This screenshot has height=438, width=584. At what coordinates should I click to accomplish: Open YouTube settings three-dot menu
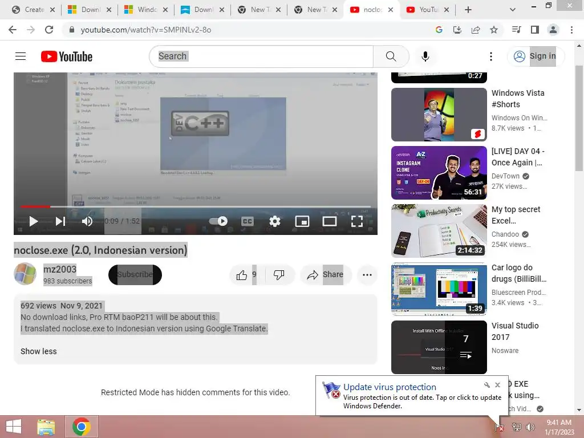click(491, 56)
